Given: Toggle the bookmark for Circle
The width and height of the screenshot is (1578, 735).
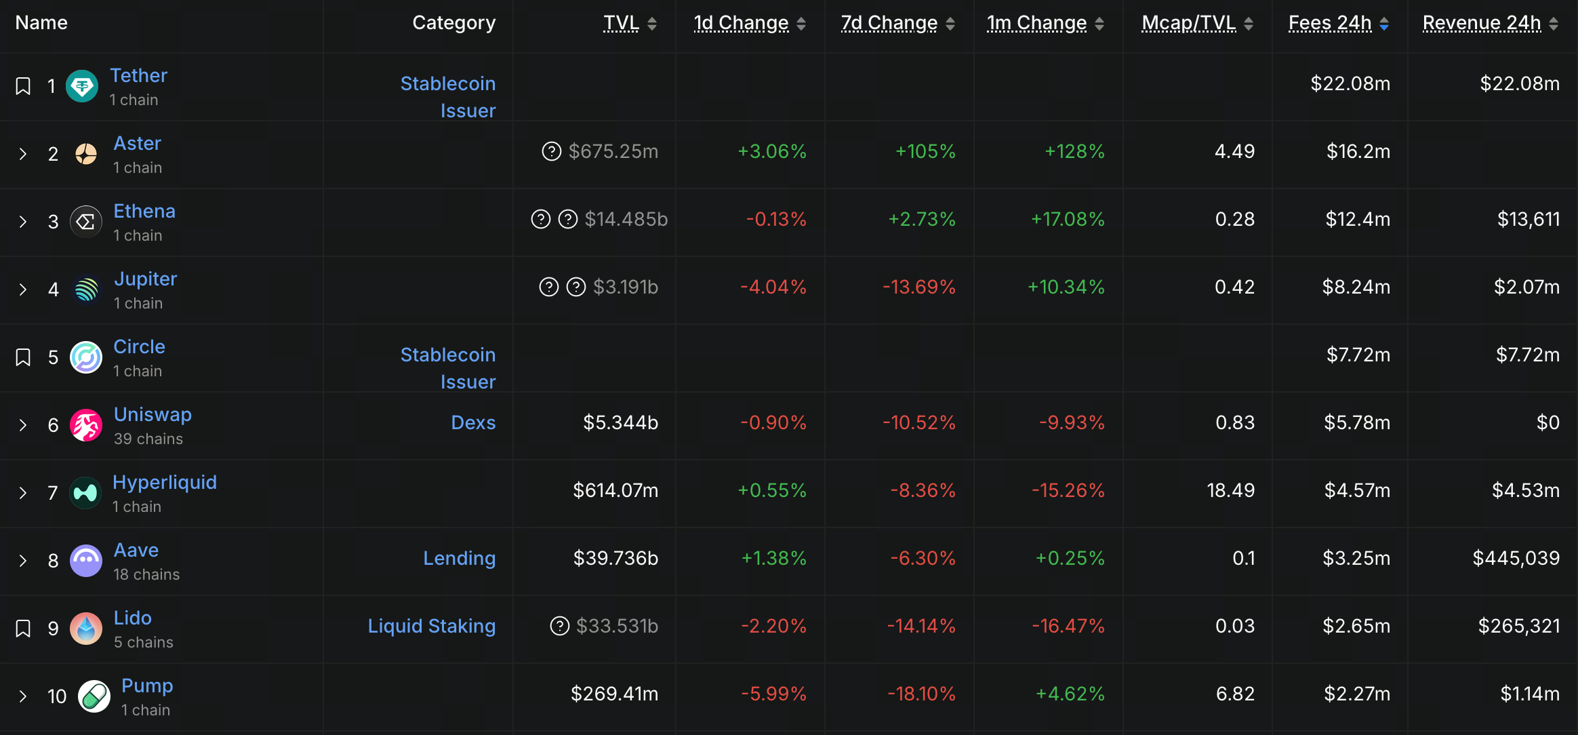Looking at the screenshot, I should click(23, 357).
